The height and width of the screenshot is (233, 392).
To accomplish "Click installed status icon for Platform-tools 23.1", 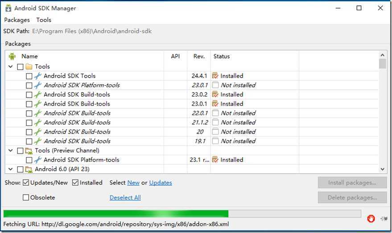I will click(x=215, y=160).
